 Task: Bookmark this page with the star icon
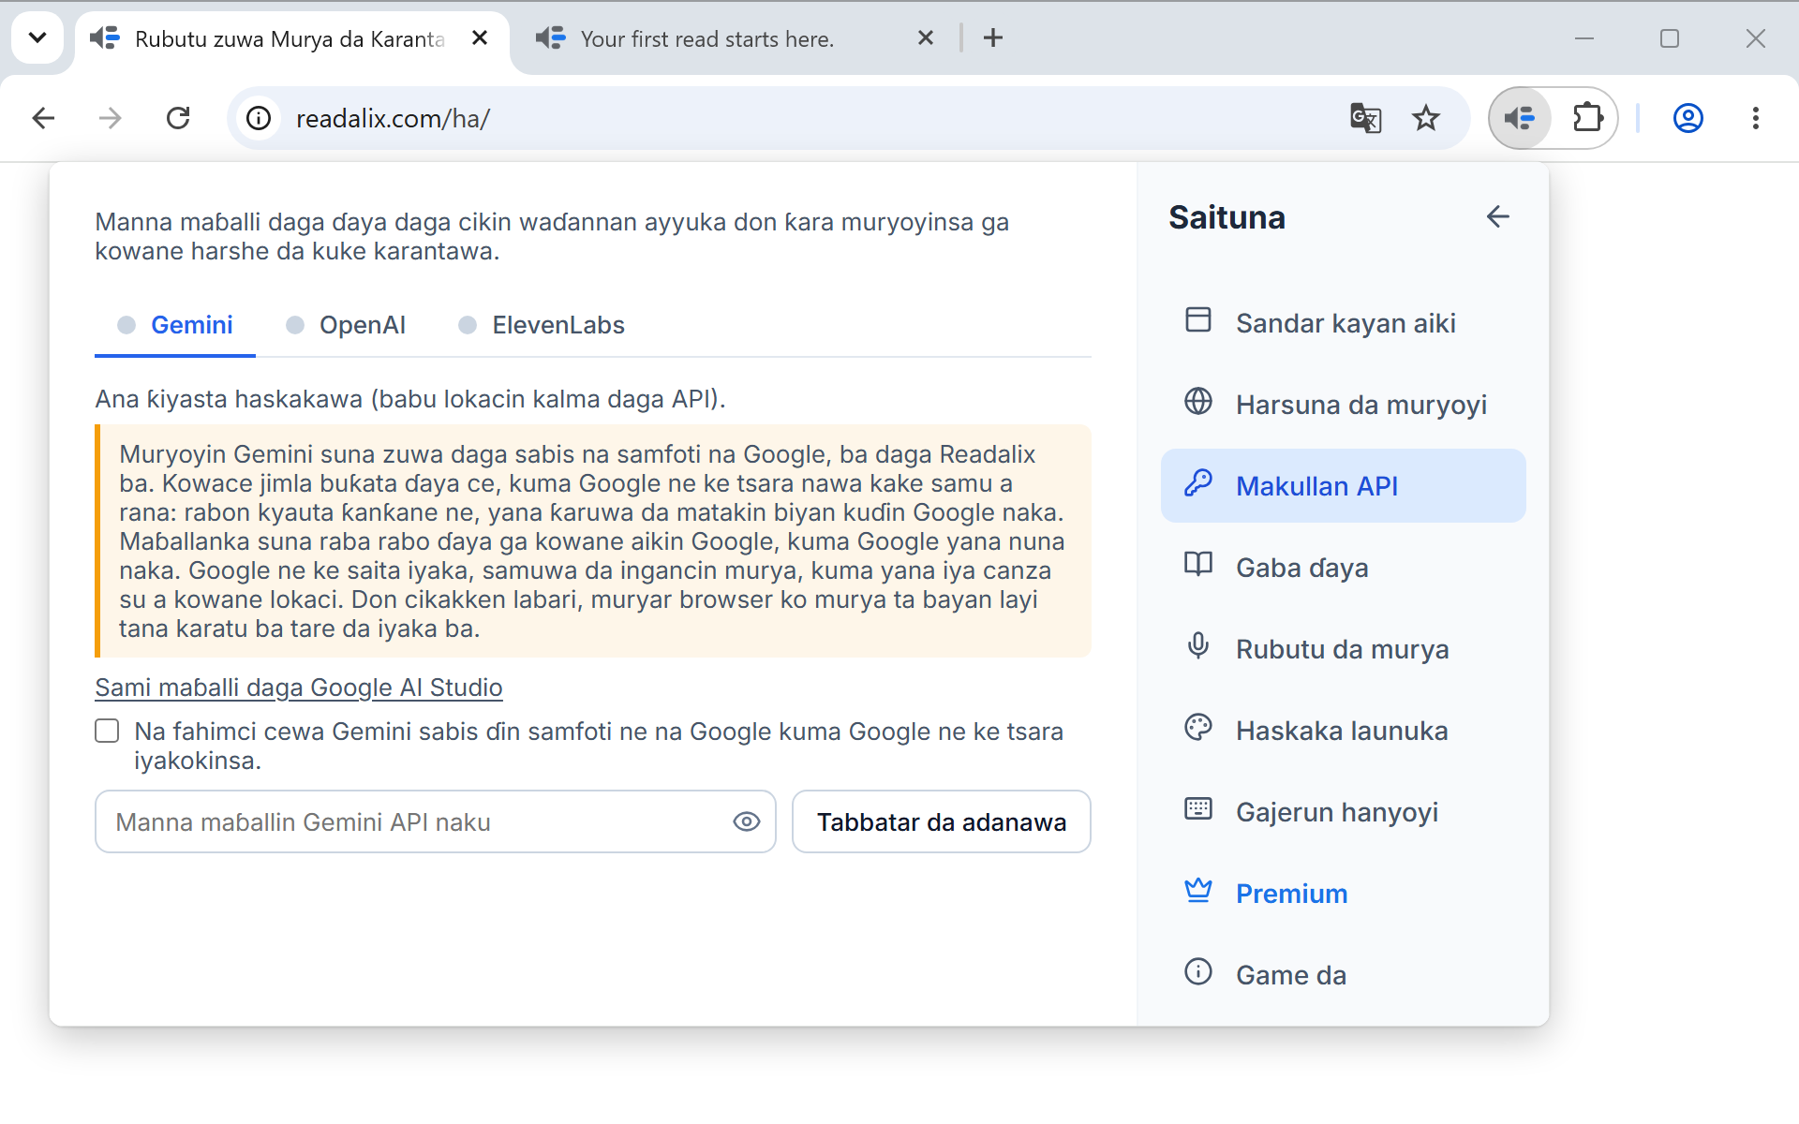[x=1426, y=118]
